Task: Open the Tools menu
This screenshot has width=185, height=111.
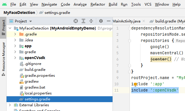Action: 136,4
